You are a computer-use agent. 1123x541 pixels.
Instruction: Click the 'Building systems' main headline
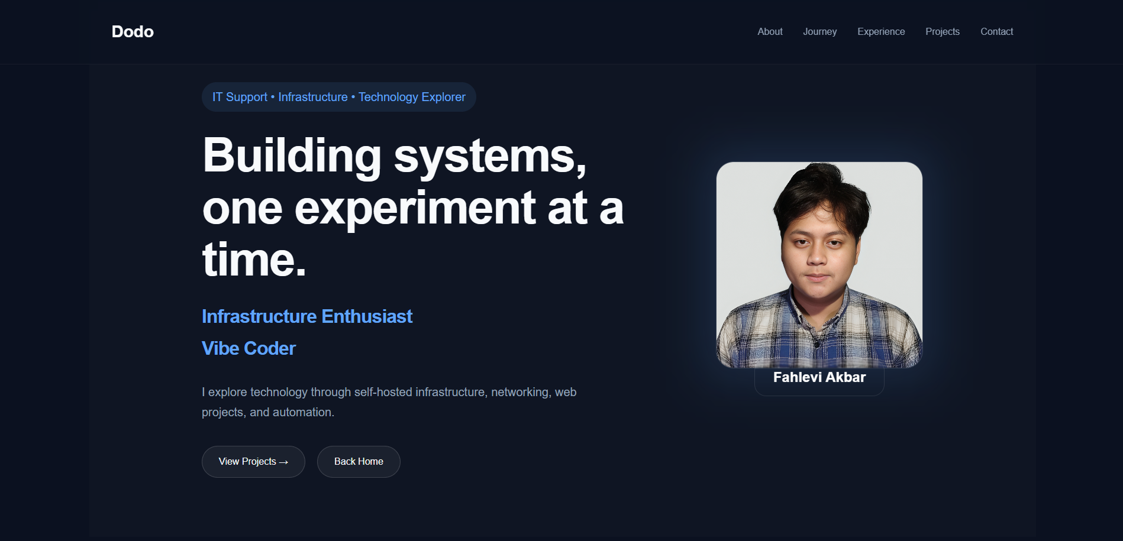coord(413,207)
